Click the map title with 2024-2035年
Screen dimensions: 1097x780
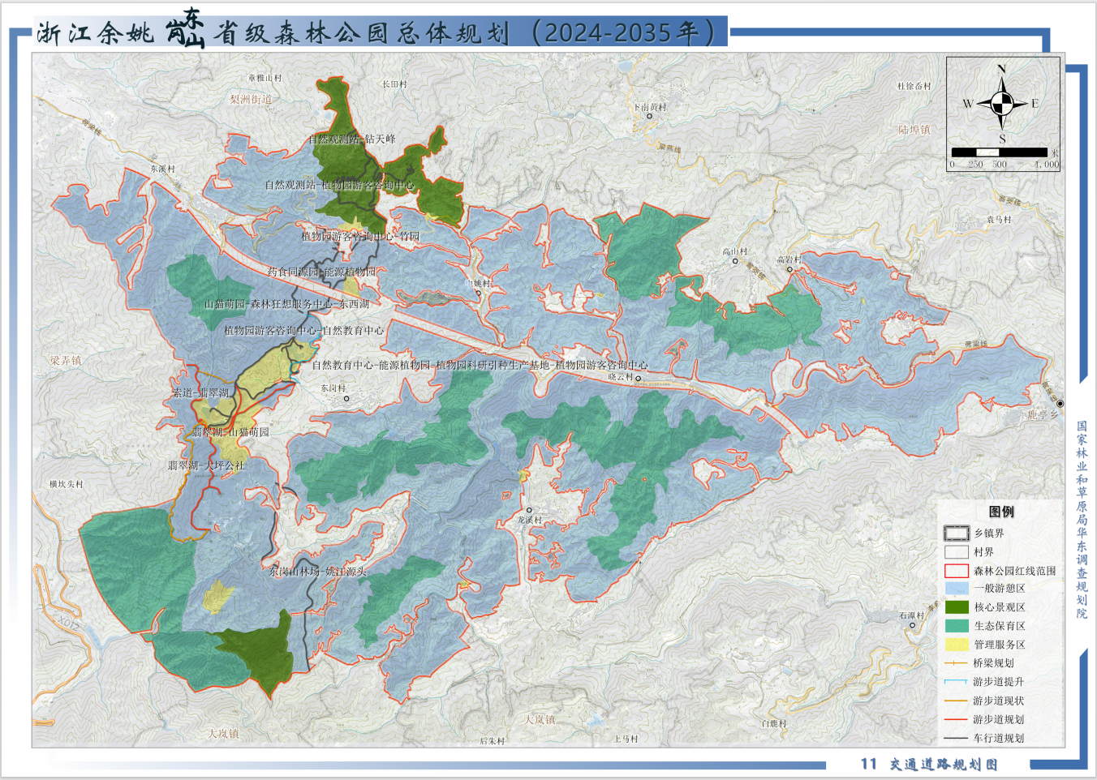(378, 32)
